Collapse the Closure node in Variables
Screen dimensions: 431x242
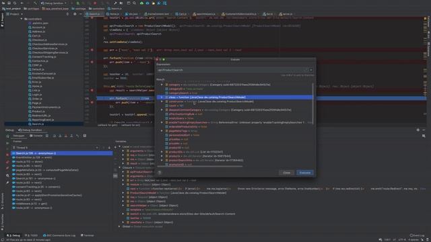[x=120, y=167]
